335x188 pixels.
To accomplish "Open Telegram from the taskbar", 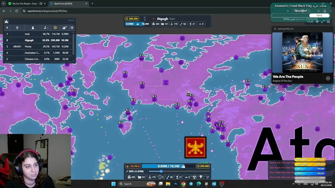I will 191,184.
